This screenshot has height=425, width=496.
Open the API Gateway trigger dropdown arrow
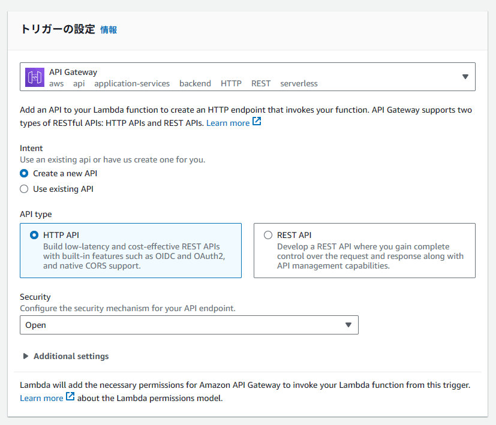(465, 77)
